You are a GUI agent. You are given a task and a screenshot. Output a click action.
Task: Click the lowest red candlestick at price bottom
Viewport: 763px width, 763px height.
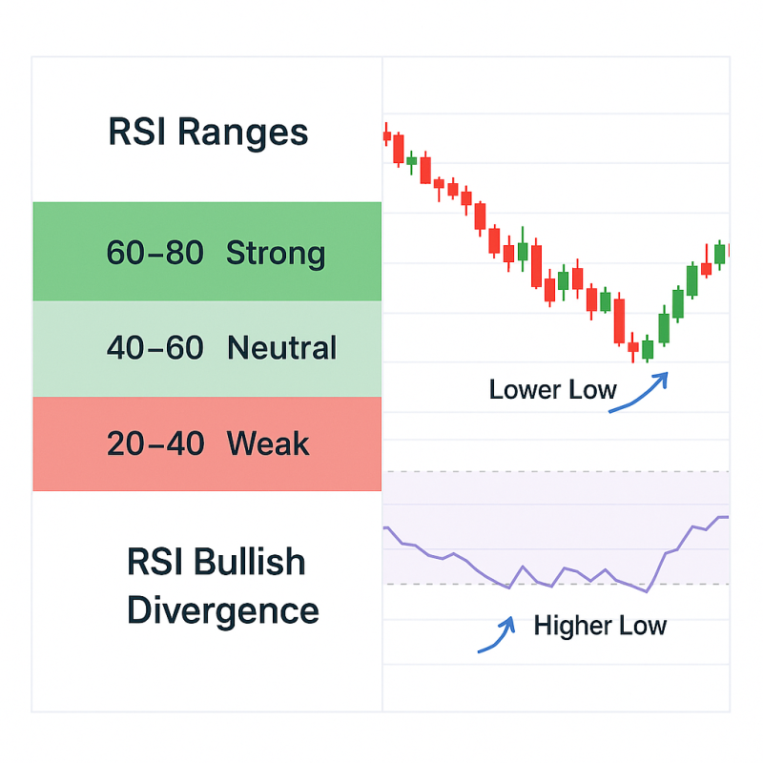(x=633, y=347)
